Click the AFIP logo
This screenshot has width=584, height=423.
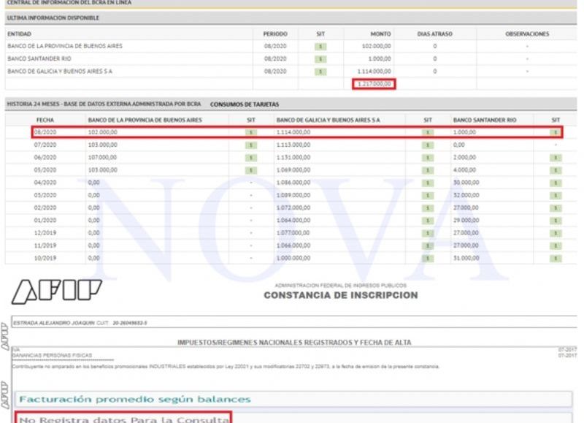pyautogui.click(x=57, y=291)
